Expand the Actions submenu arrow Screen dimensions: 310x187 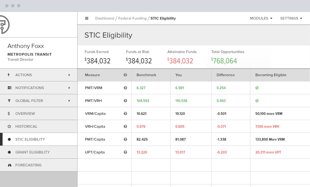[69, 75]
